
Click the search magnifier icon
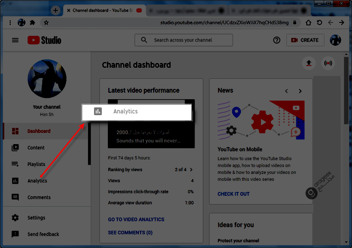[144, 40]
